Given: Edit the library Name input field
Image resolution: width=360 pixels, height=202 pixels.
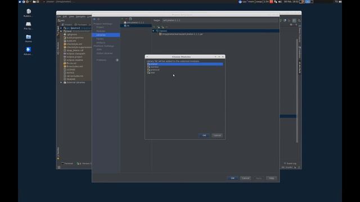Looking at the screenshot, I should [x=220, y=20].
